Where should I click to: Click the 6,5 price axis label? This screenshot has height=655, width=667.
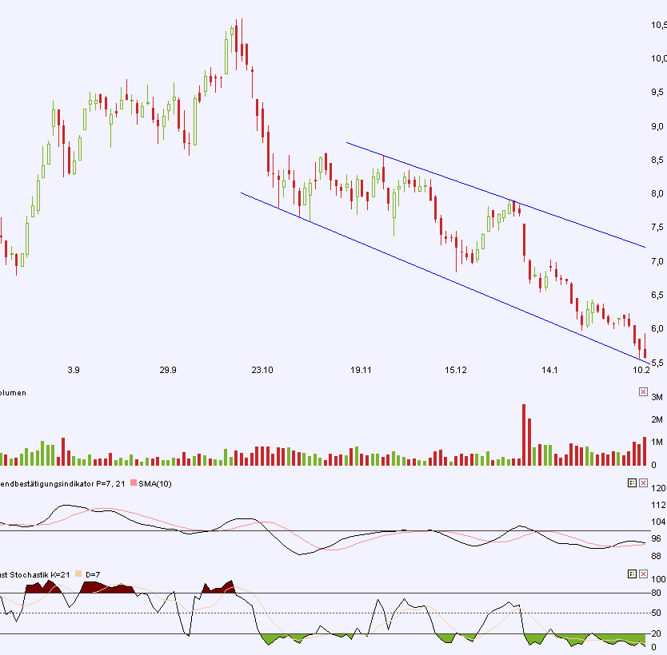(x=657, y=295)
